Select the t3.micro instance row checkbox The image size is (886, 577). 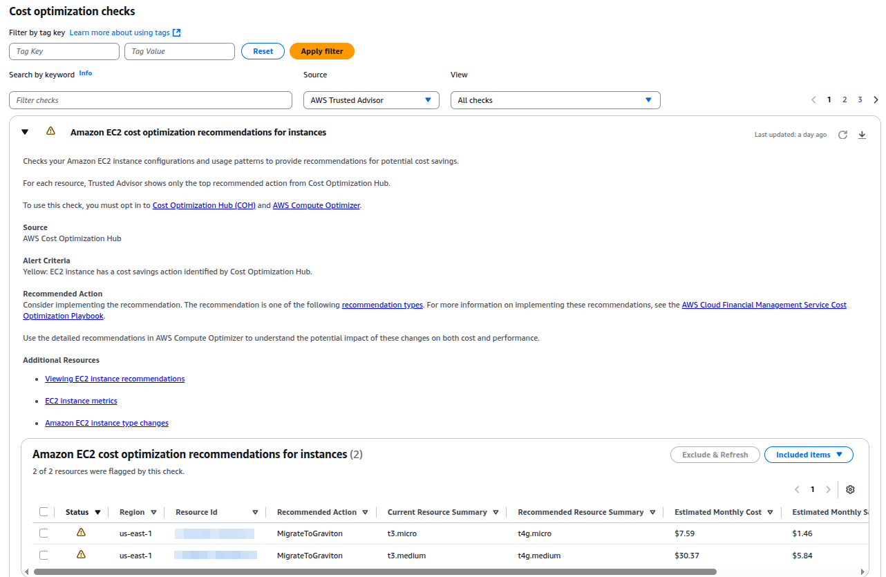pyautogui.click(x=44, y=533)
